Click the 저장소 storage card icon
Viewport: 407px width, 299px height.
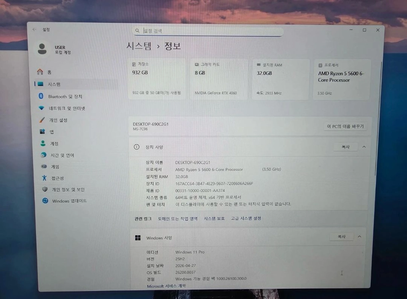pos(134,64)
